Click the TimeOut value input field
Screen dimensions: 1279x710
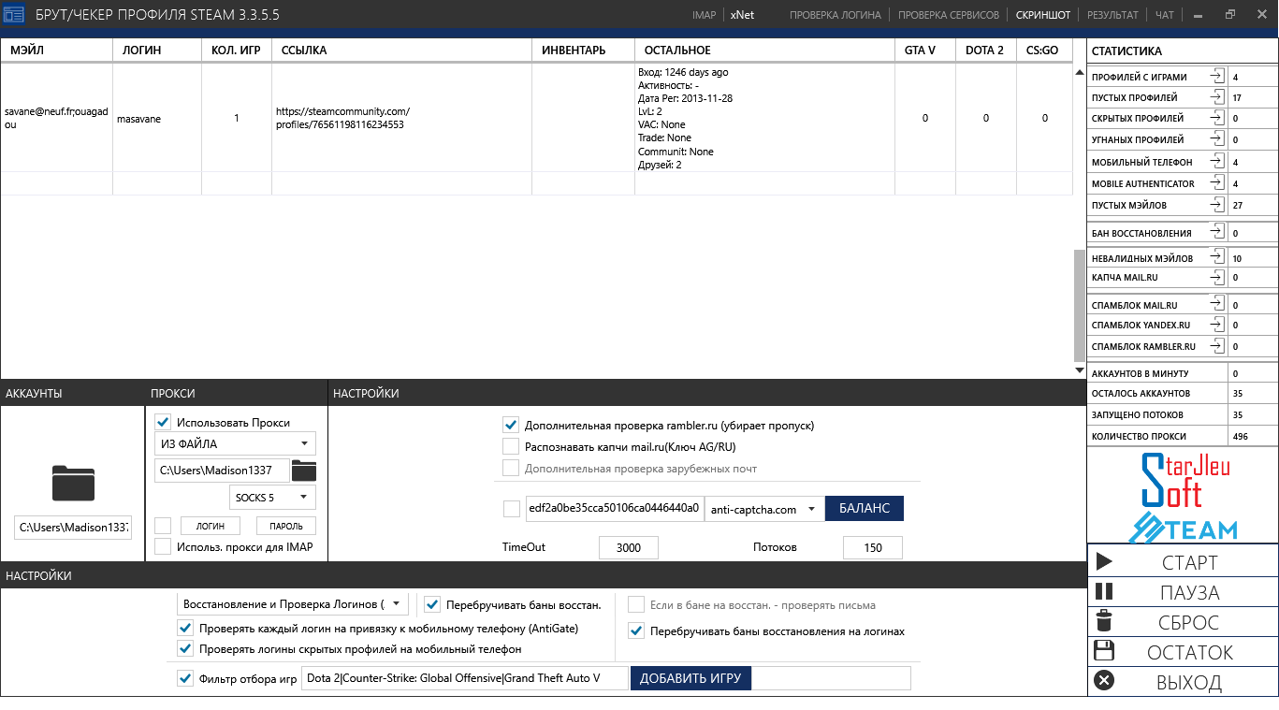pos(629,547)
